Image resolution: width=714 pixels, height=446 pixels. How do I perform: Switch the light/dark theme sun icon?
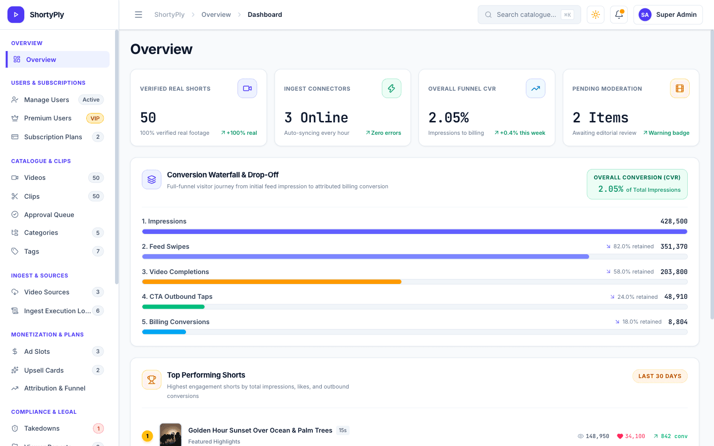tap(595, 15)
